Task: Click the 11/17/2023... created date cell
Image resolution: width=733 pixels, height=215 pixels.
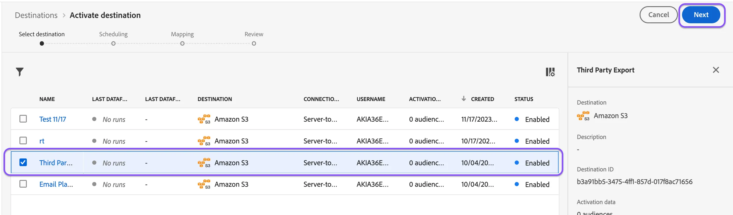Action: 479,119
